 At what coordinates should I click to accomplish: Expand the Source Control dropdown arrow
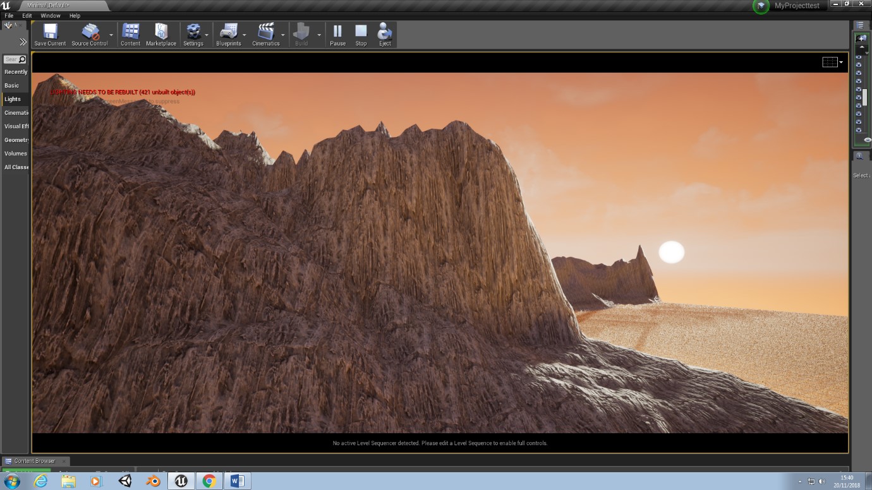pyautogui.click(x=111, y=35)
